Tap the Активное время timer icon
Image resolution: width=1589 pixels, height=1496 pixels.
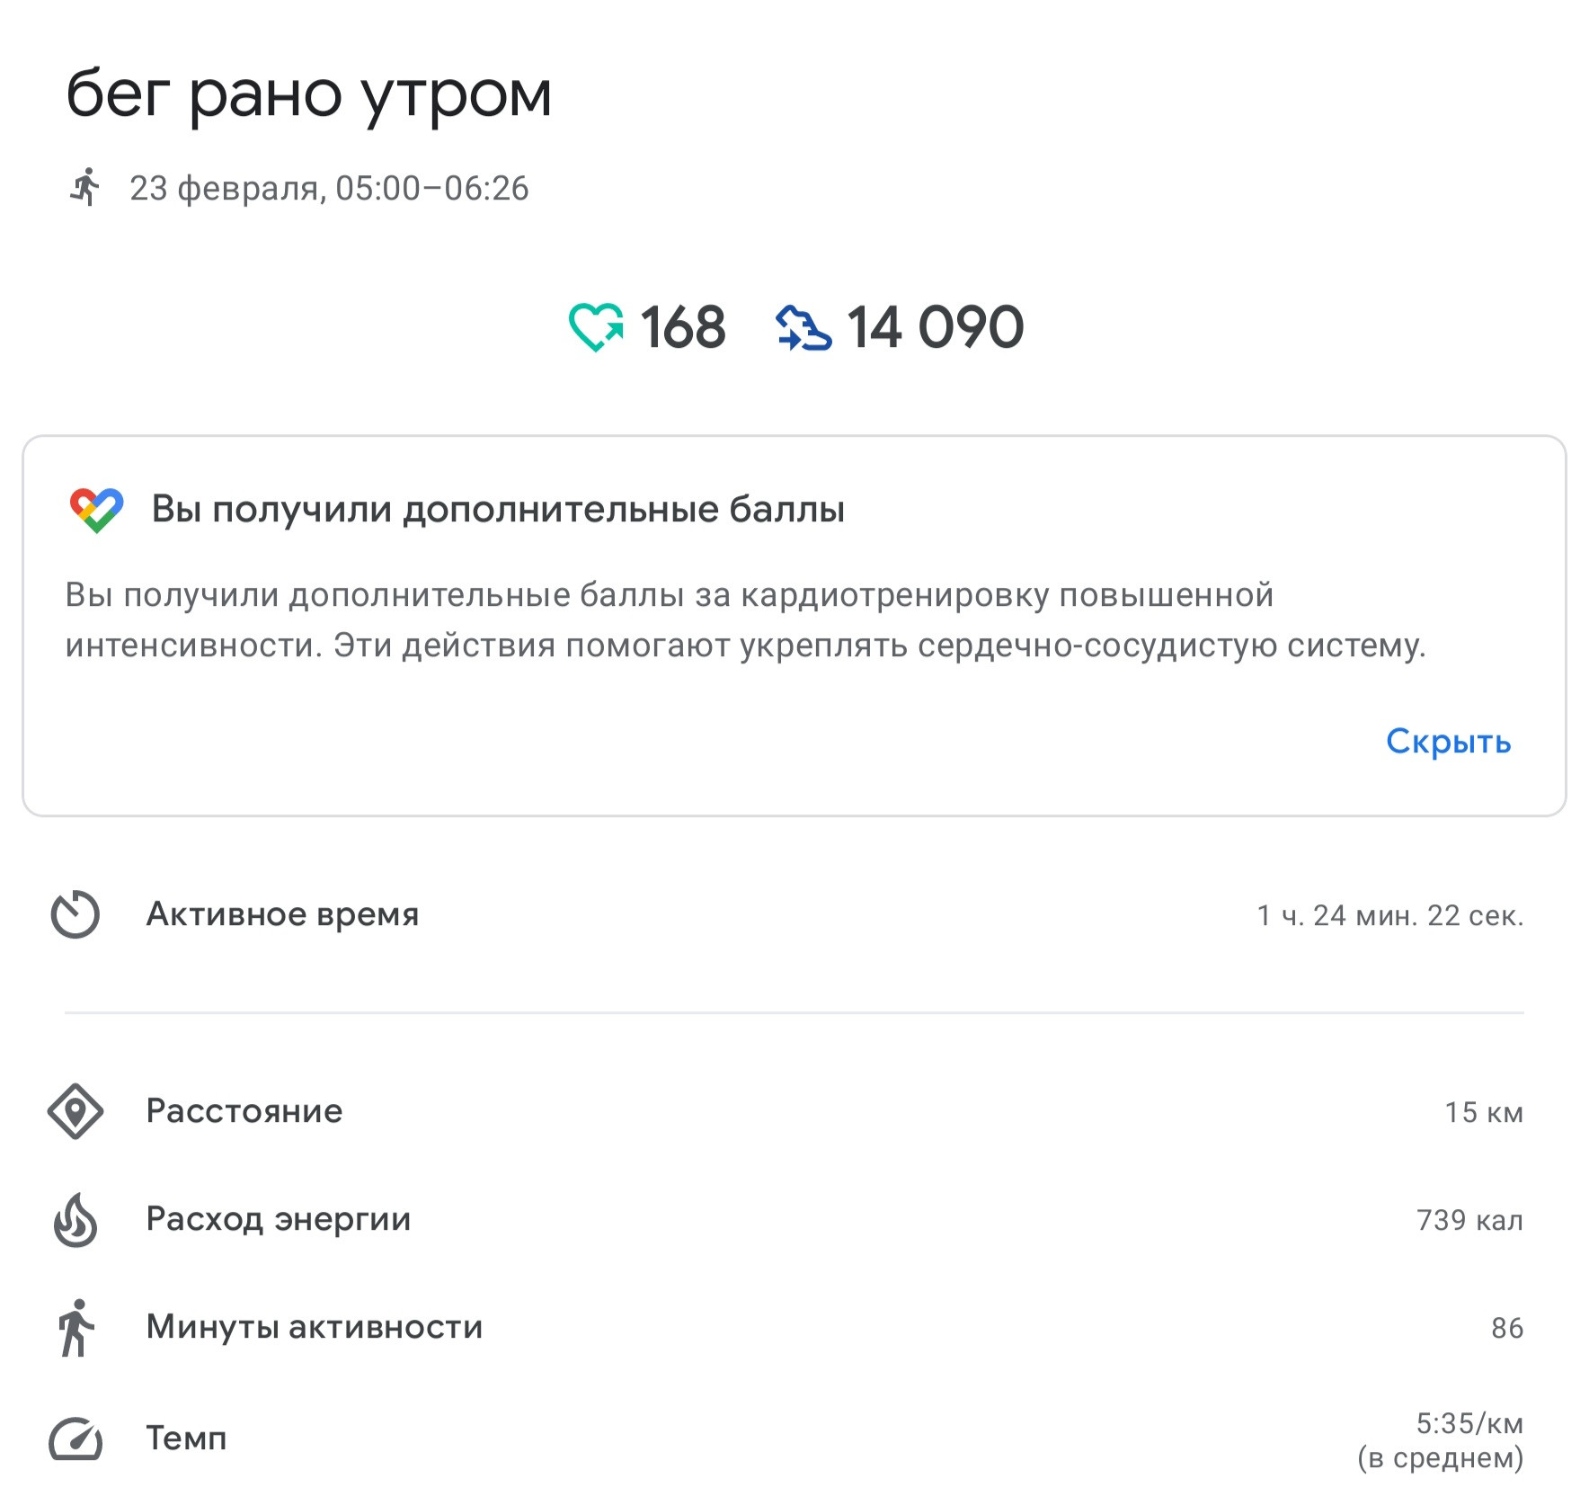pyautogui.click(x=75, y=914)
